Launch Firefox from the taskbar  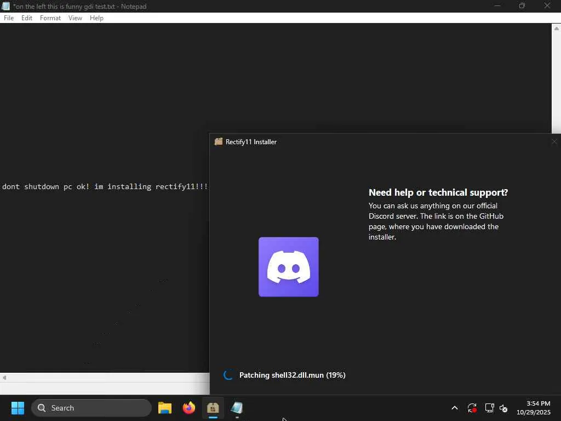tap(189, 408)
